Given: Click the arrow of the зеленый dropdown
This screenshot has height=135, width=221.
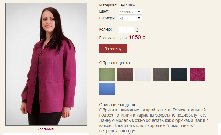Looking at the screenshot, I should [x=139, y=12].
